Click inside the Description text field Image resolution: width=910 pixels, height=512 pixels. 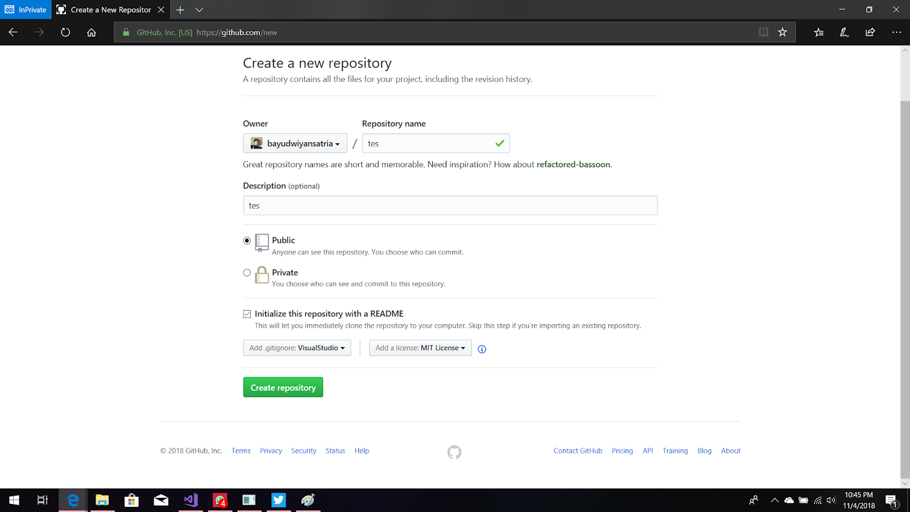[x=449, y=205]
